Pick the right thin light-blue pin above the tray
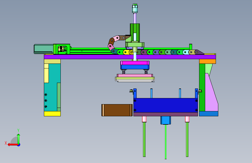Screen dimensions: 252x163 pyautogui.click(x=180, y=93)
